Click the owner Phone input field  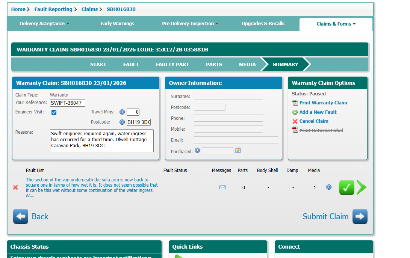(228, 118)
